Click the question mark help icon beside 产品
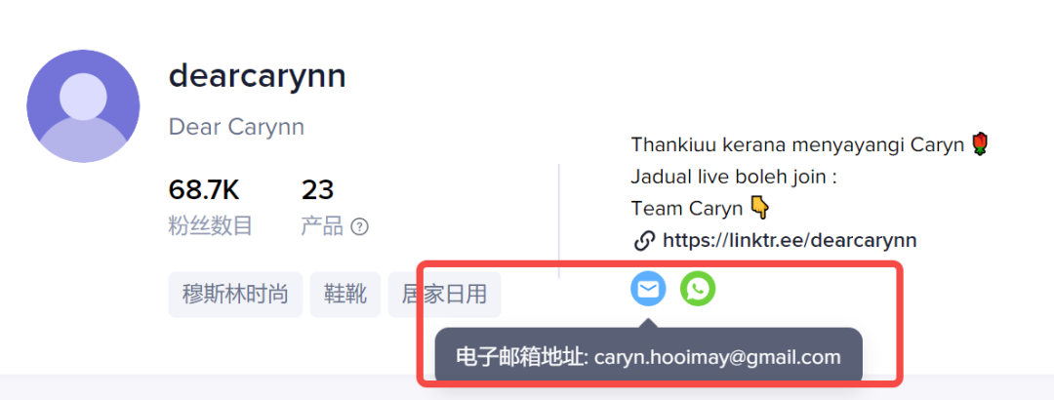 (359, 227)
